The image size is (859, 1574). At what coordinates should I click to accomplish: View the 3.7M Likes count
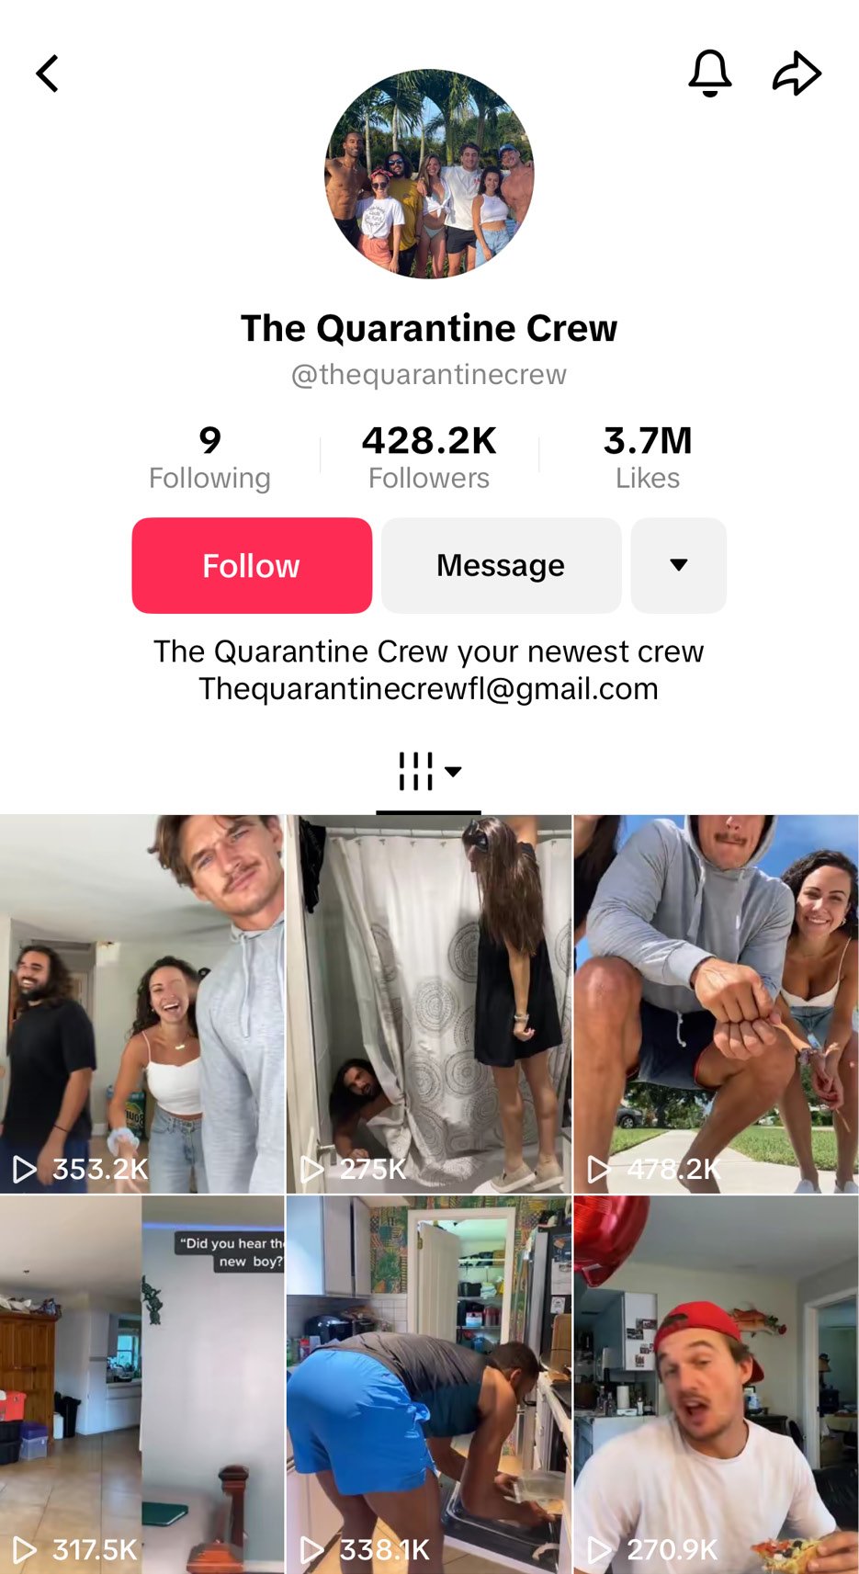point(648,458)
